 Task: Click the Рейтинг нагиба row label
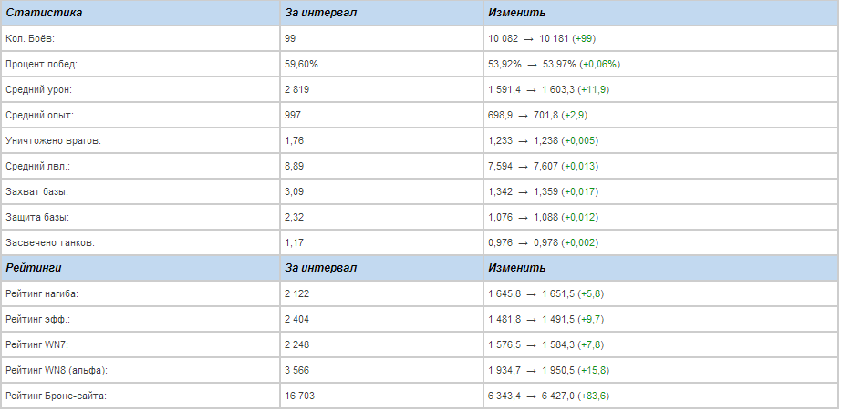42,293
